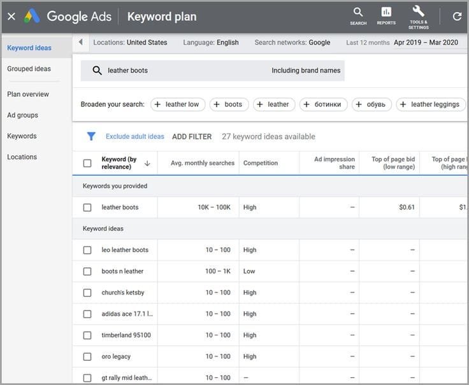The image size is (469, 385).
Task: Add 'ботинки' to broaden search
Action: [x=323, y=104]
